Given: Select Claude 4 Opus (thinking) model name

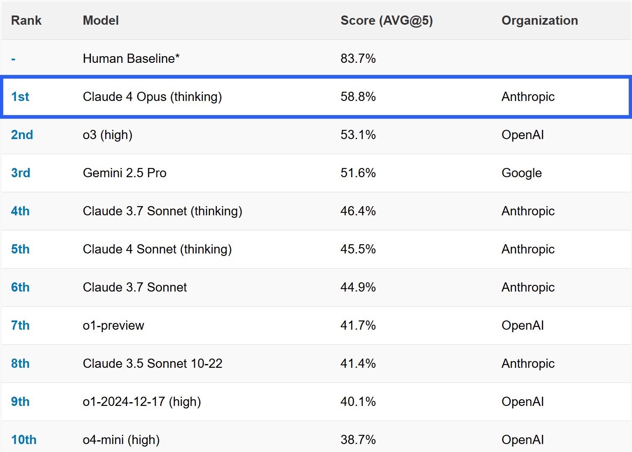Looking at the screenshot, I should coord(152,97).
